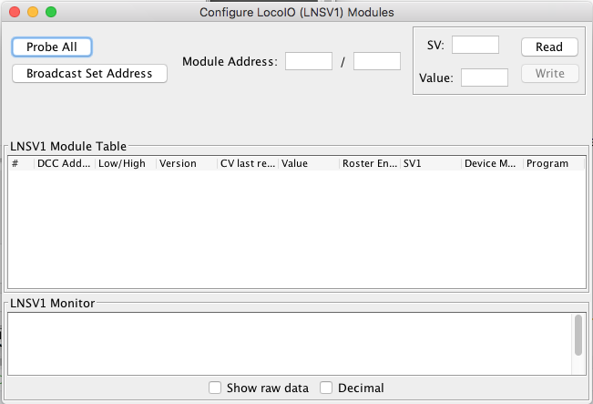Screen dimensions: 593x404
Task: Focus the second Module Address field after slash
Action: click(377, 61)
